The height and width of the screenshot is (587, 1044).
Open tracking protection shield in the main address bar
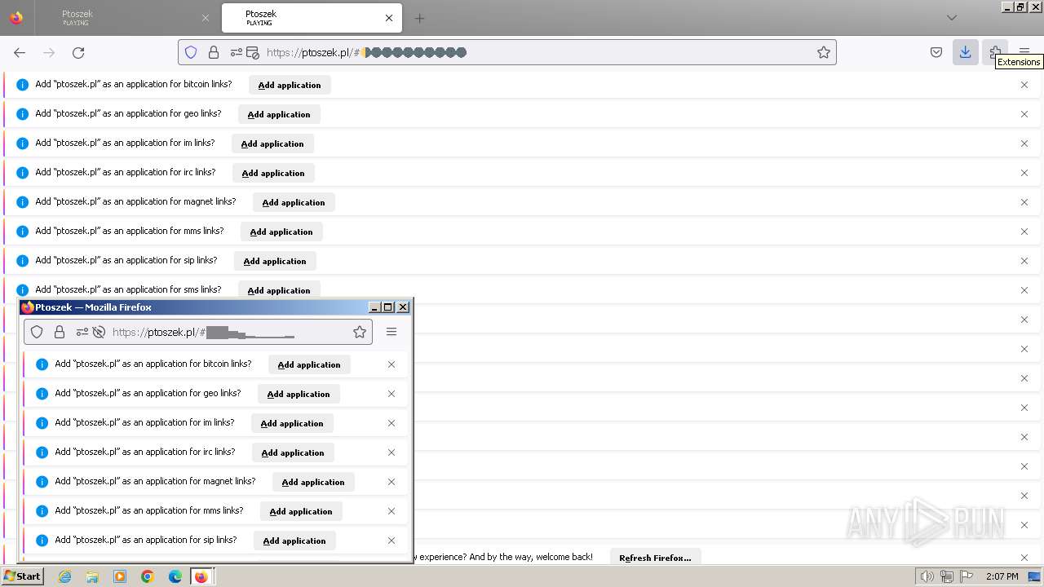pos(191,52)
